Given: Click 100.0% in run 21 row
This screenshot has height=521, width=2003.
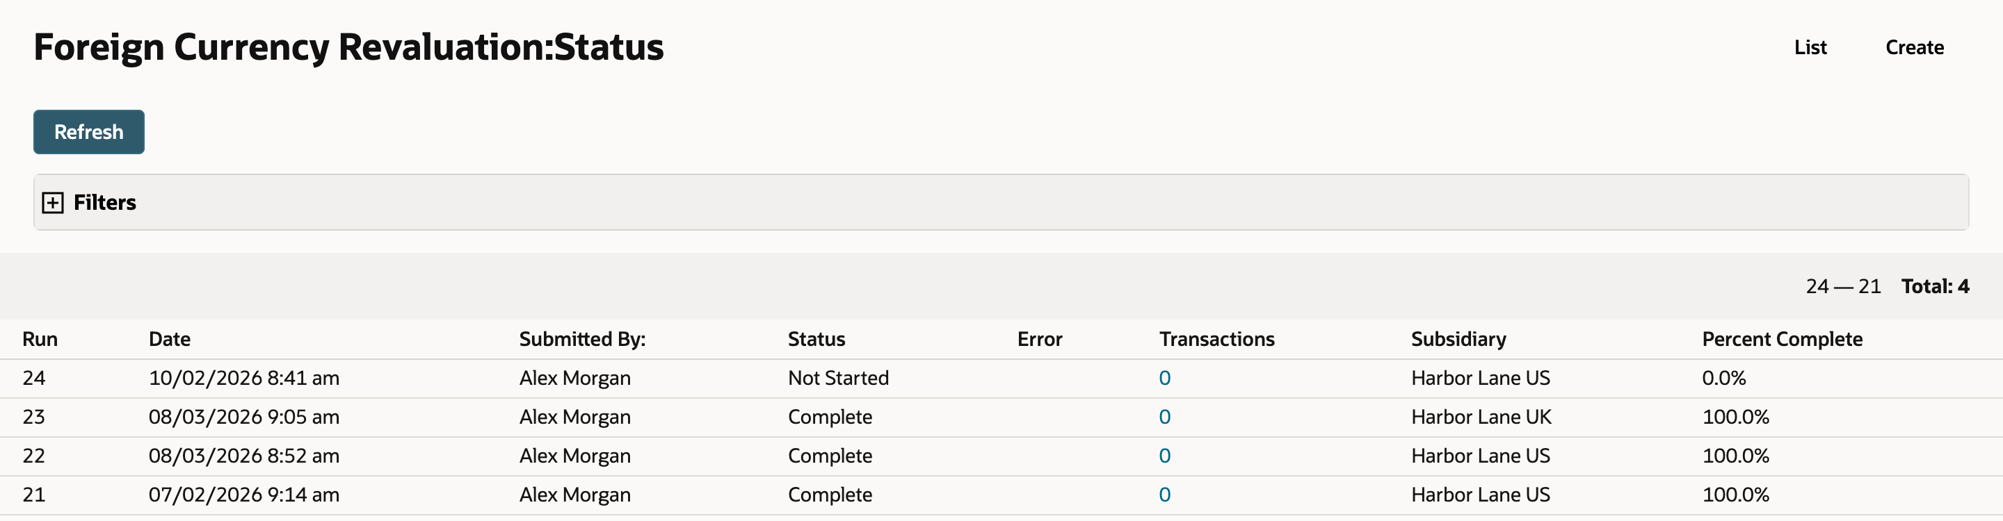Looking at the screenshot, I should (x=1735, y=495).
